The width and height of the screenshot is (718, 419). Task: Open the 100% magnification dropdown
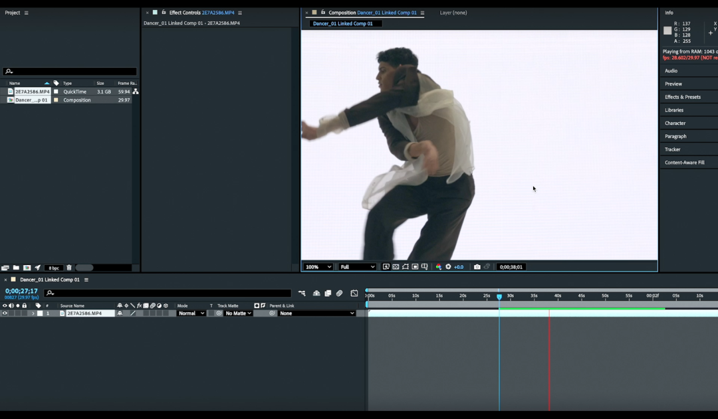click(318, 267)
